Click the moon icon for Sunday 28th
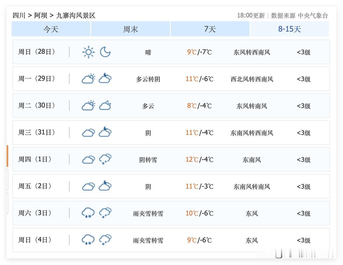This screenshot has height=265, width=343. (x=105, y=52)
